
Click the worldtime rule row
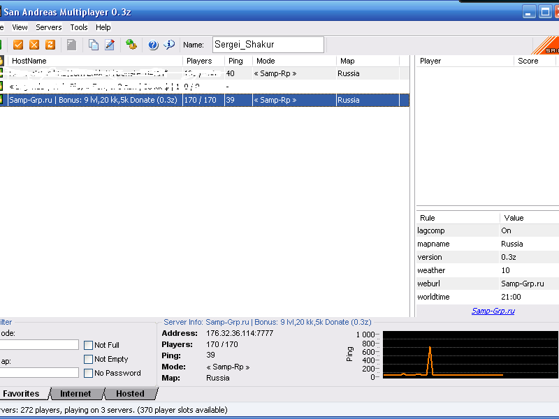[x=488, y=297]
